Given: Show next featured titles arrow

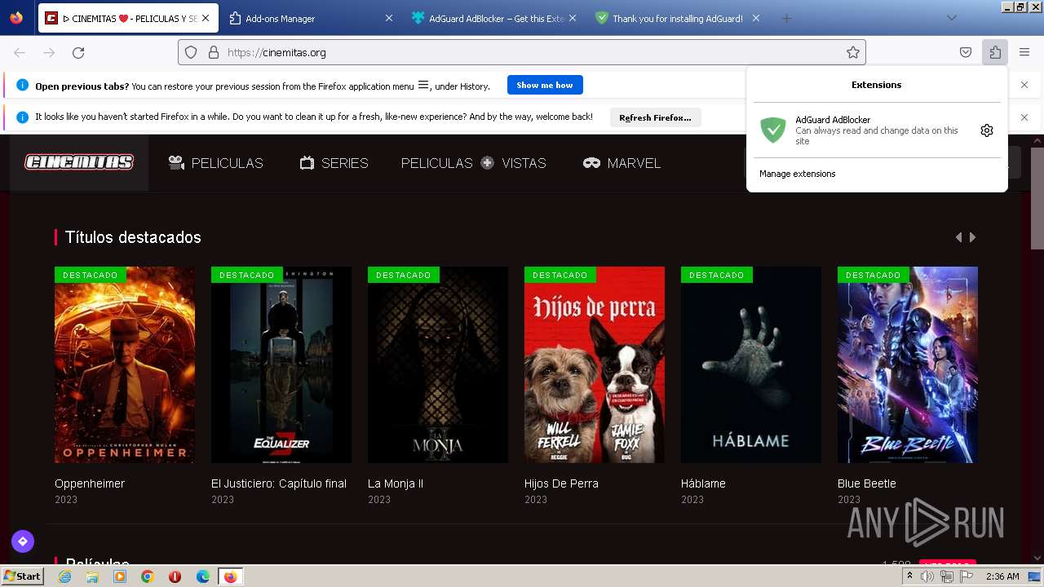Looking at the screenshot, I should (972, 237).
